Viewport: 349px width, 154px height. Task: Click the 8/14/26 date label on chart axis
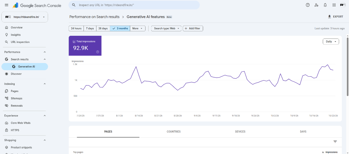[138, 116]
